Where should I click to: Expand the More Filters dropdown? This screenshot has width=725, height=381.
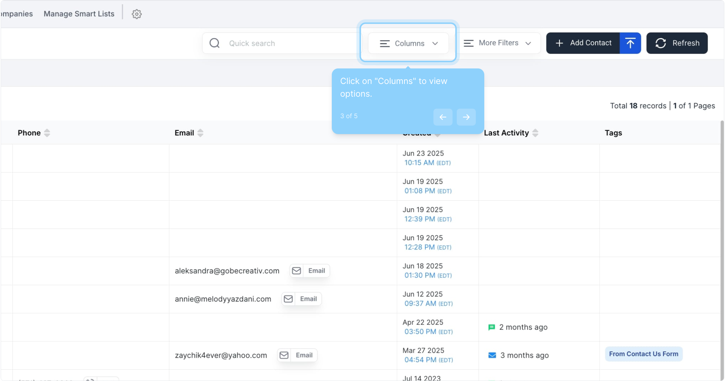[498, 43]
